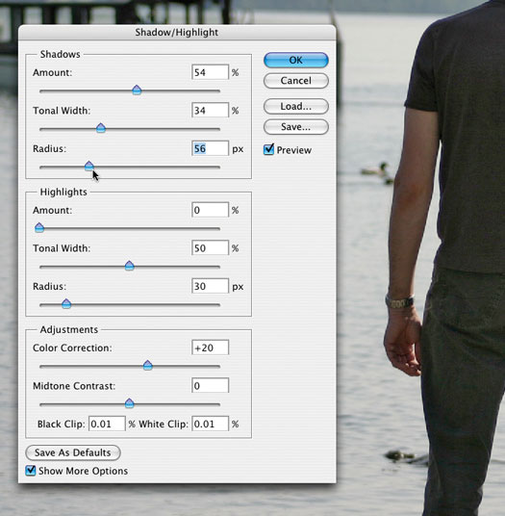Image resolution: width=505 pixels, height=516 pixels.
Task: Click the Tonal Width: label in Highlights
Action: (x=62, y=248)
